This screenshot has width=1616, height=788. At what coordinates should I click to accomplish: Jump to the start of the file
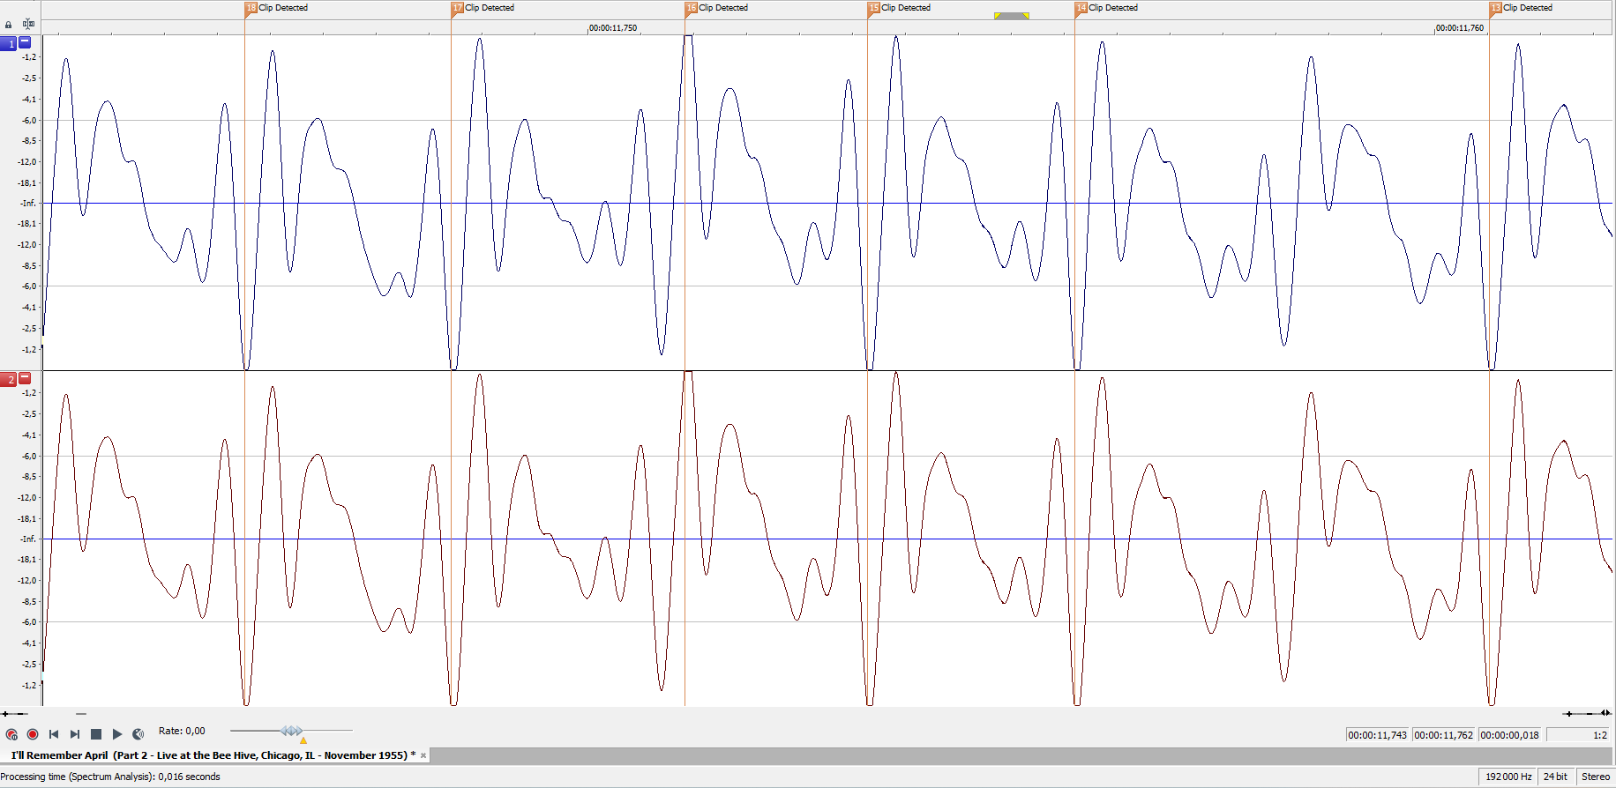[x=54, y=734]
